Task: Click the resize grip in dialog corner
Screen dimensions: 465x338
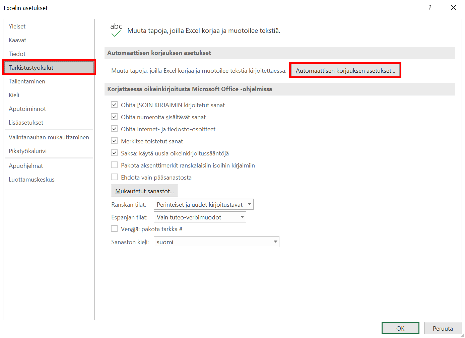Action: [x=463, y=336]
